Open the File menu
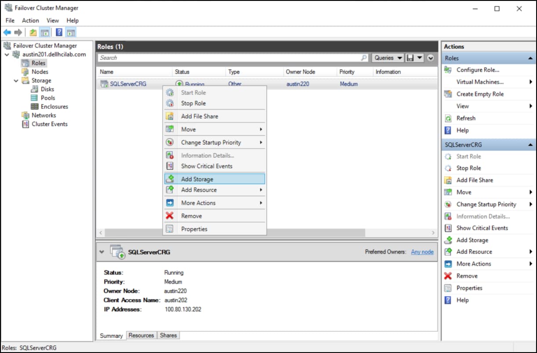 coord(10,20)
